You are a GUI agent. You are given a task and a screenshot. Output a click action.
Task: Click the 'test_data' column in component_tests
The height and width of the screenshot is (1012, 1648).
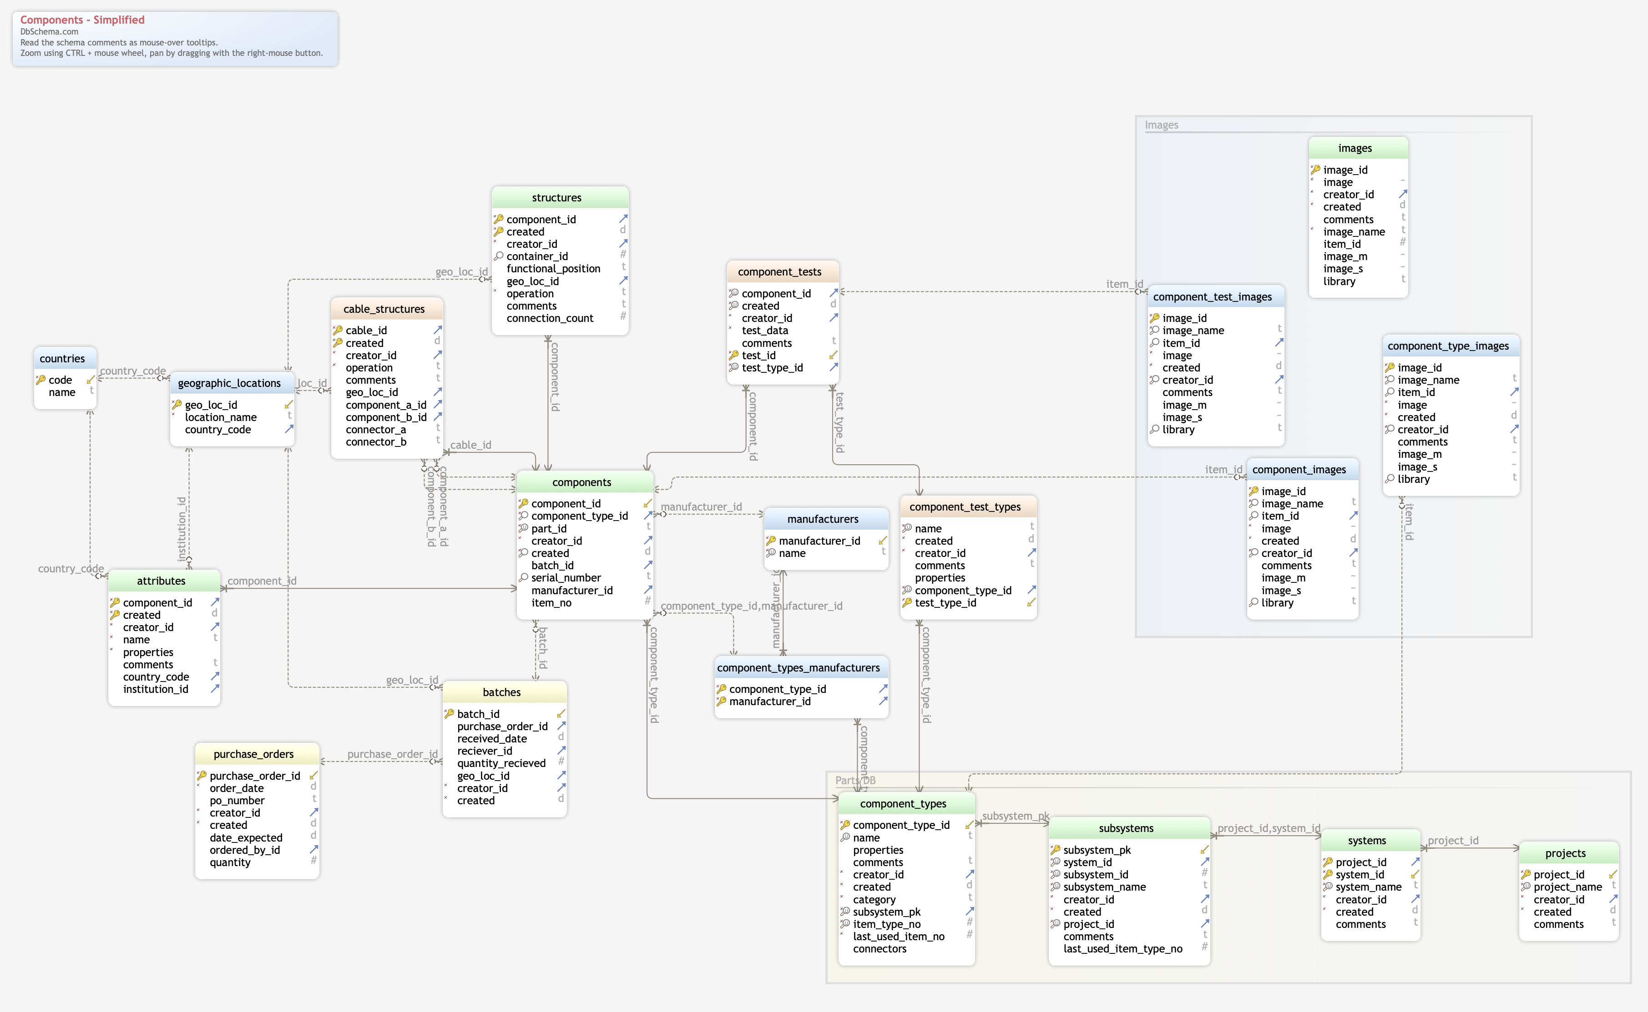pos(765,330)
